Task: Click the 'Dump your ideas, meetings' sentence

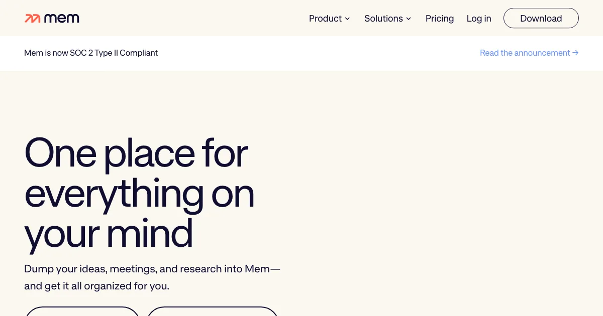Action: click(152, 269)
